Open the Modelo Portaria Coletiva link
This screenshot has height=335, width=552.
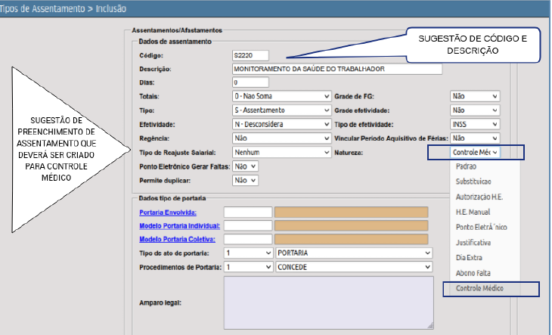(x=177, y=239)
